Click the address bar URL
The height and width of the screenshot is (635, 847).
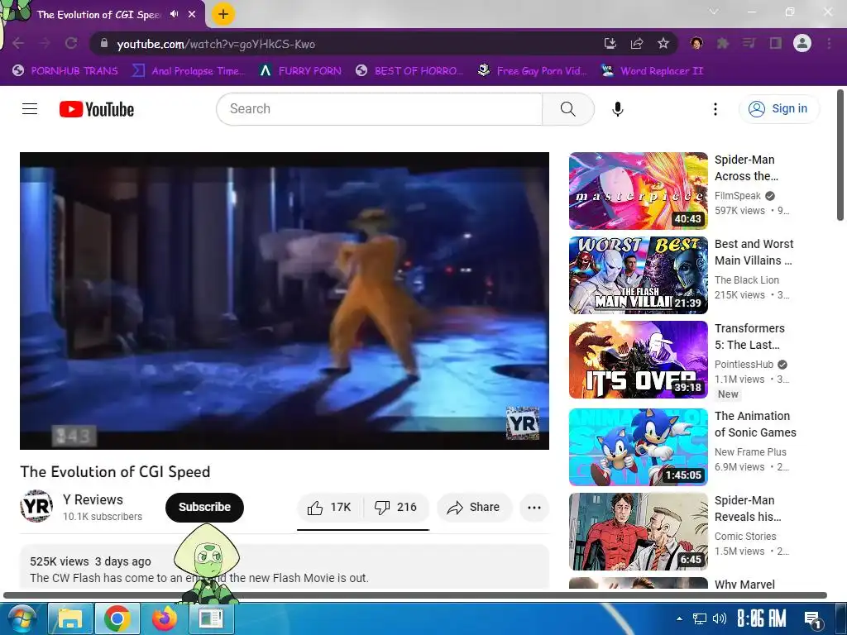click(216, 45)
